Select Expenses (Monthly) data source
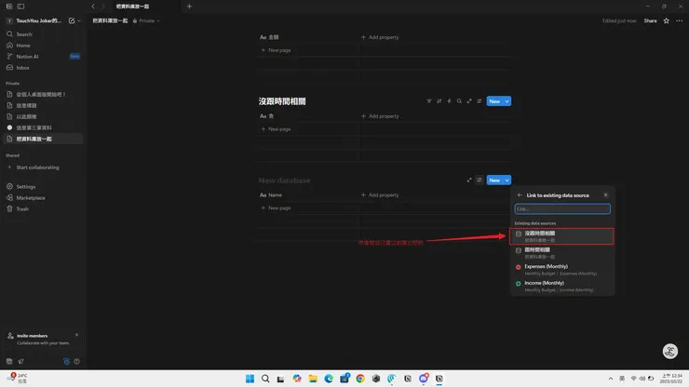Screen dimensions: 689x387 coord(561,270)
